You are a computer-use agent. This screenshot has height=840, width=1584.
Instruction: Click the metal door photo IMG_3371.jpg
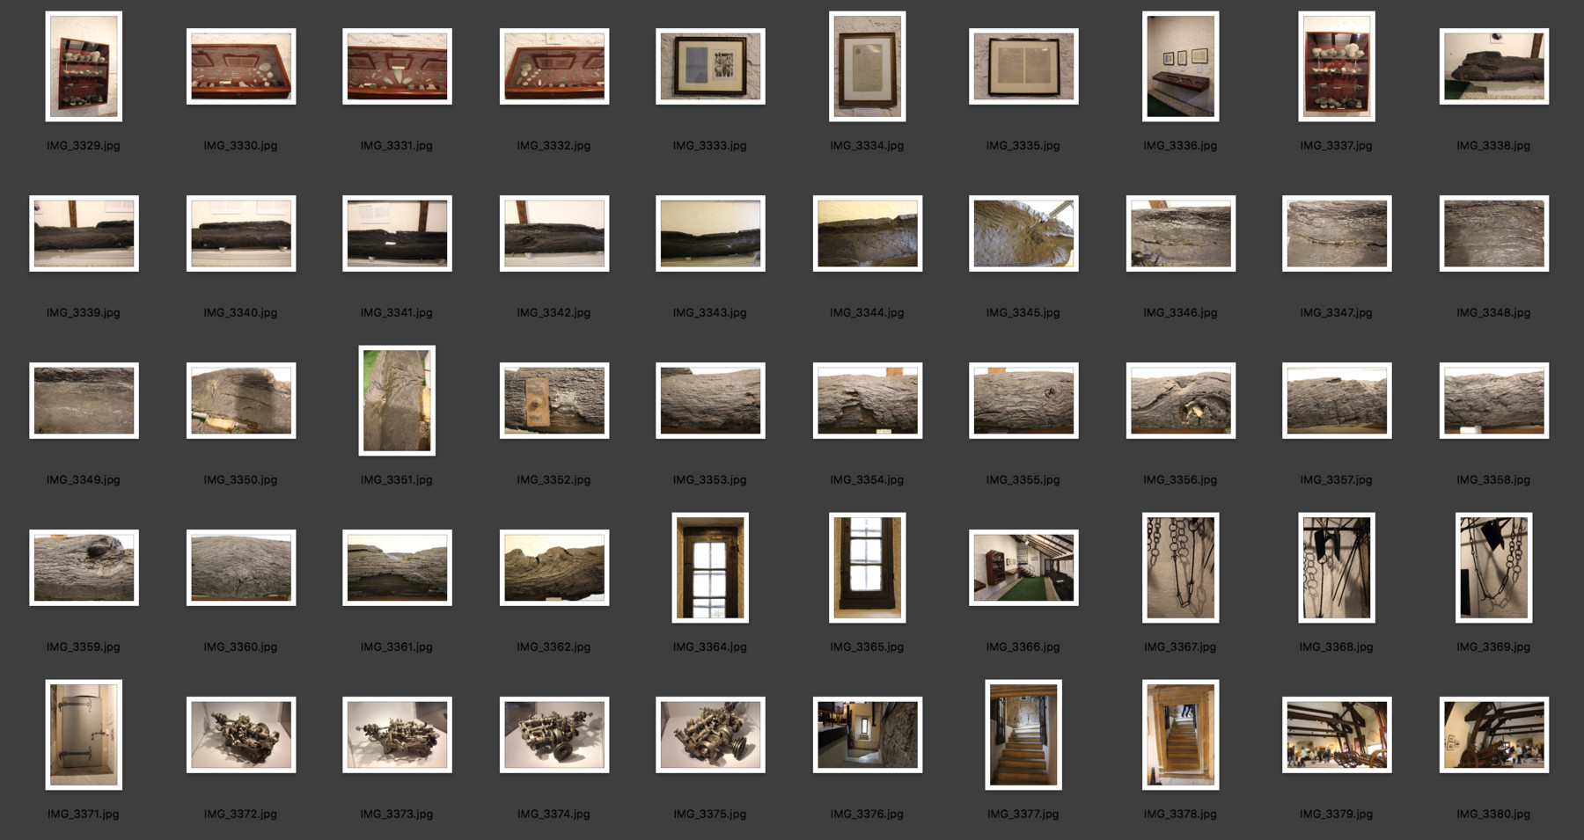(x=84, y=735)
